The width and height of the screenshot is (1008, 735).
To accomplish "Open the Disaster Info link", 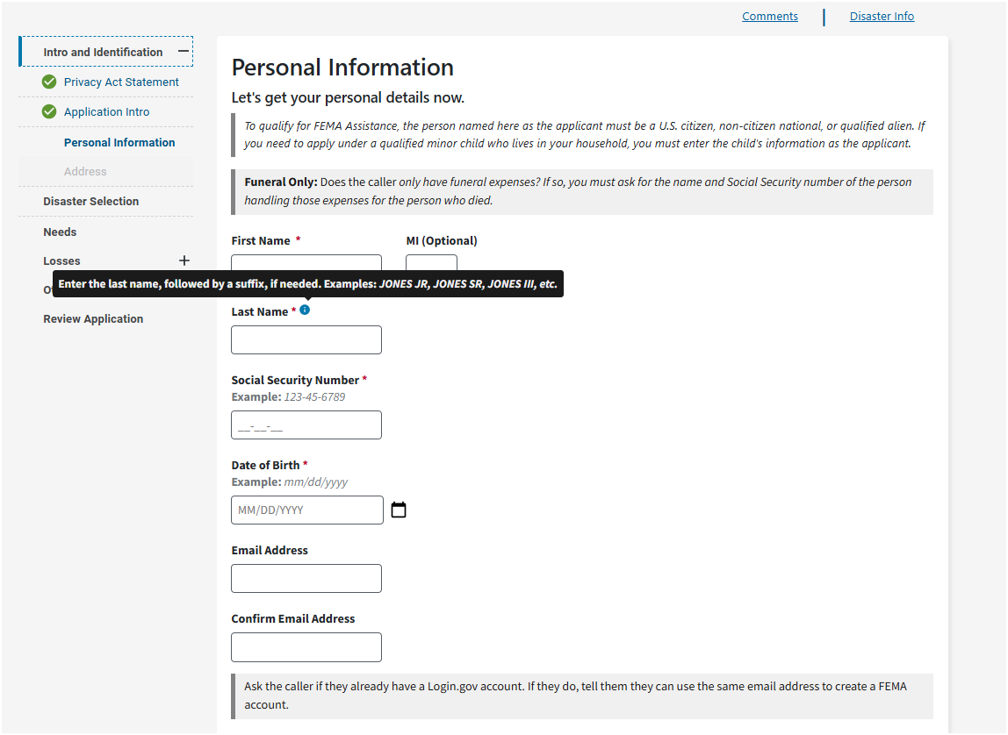I will coord(882,17).
